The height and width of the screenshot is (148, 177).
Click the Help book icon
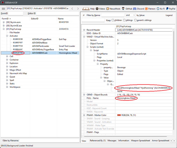coord(86,9)
